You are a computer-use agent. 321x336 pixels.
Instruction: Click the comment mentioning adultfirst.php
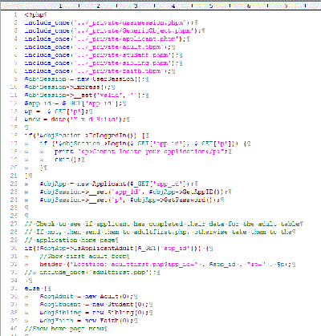click(x=160, y=232)
